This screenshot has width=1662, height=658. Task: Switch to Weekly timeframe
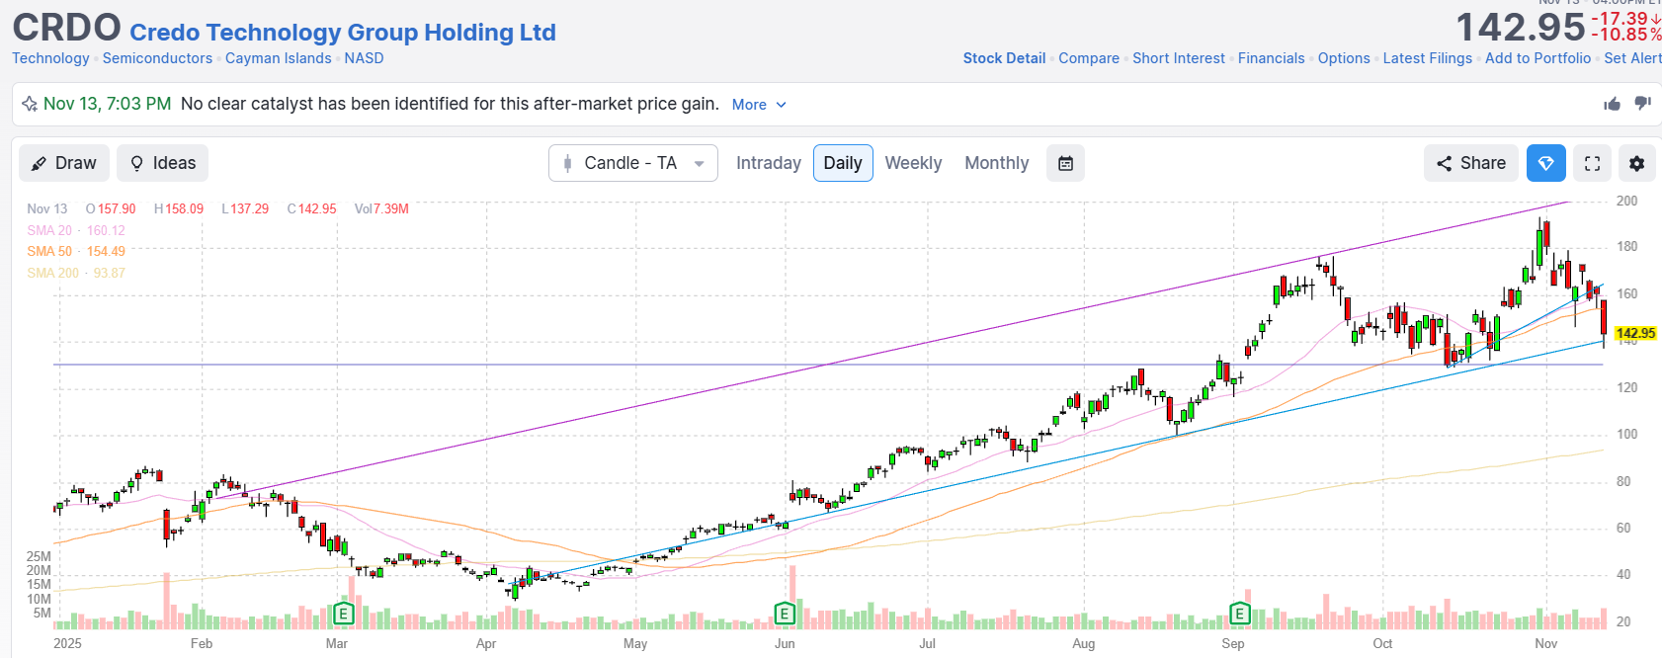[913, 163]
